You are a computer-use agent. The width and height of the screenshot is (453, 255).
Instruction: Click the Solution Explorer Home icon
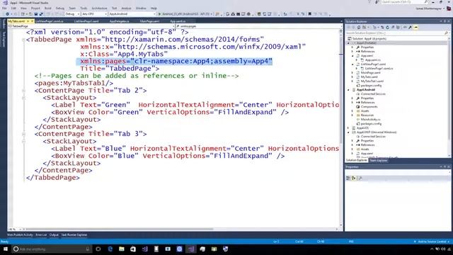tap(359, 27)
